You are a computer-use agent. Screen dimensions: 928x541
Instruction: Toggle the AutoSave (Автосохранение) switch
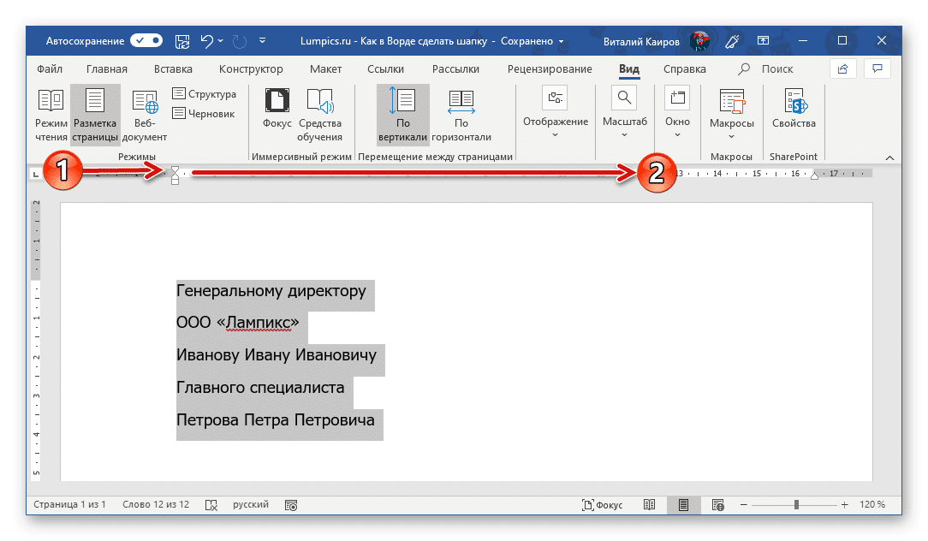click(x=146, y=40)
